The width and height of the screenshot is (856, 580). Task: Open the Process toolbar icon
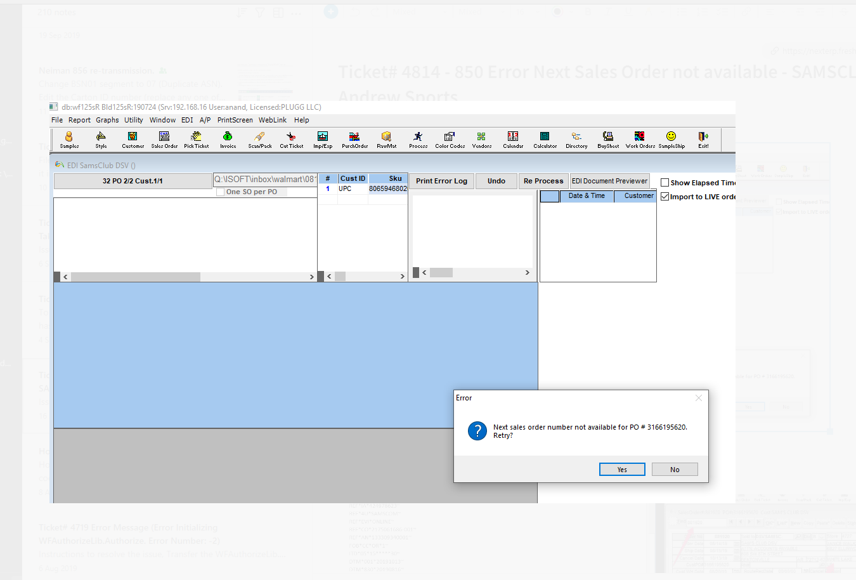click(x=418, y=140)
